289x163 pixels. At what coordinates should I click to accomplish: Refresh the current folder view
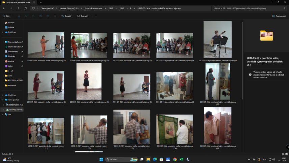26,8
